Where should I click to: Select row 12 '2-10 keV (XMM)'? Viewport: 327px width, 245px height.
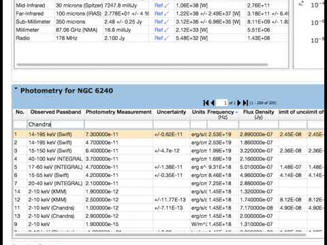[x=168, y=199]
